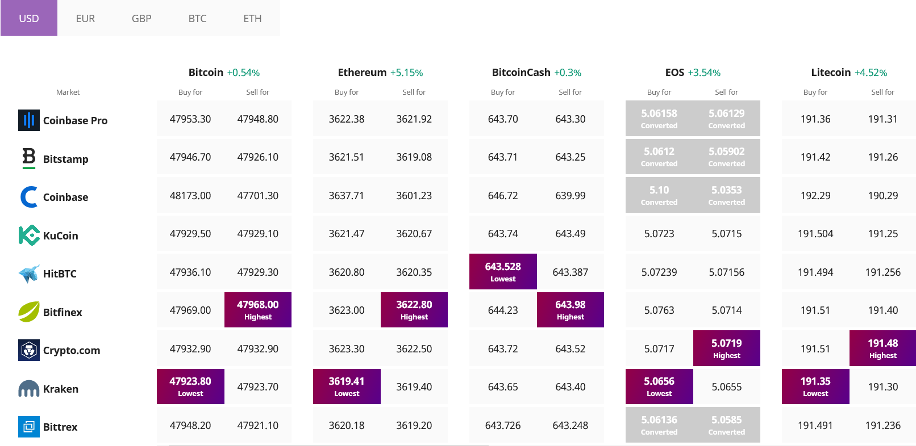Screen dimensions: 916x446
Task: Click KuCoin EOS buy price 5.0723
Action: (659, 234)
